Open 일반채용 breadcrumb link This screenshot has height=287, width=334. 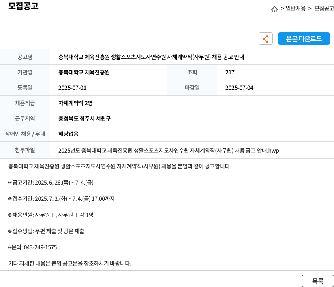295,8
